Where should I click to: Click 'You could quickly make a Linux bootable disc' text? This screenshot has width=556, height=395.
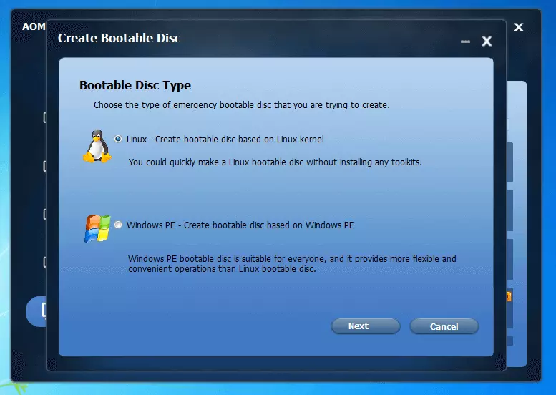(216, 162)
